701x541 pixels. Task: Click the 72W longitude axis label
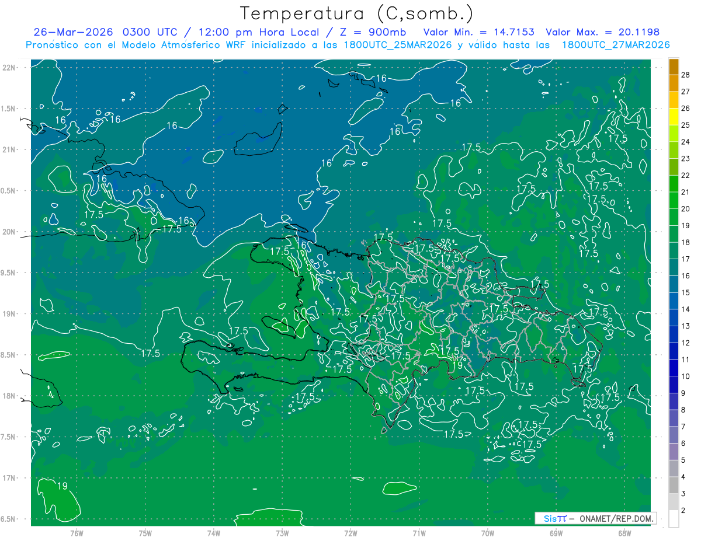click(x=350, y=533)
